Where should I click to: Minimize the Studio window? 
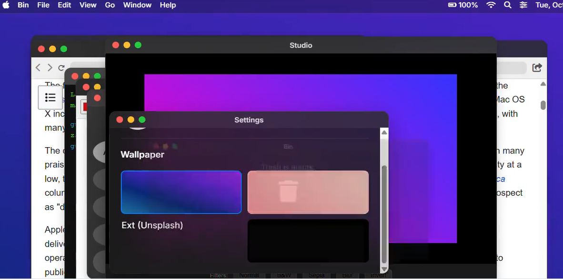(127, 45)
